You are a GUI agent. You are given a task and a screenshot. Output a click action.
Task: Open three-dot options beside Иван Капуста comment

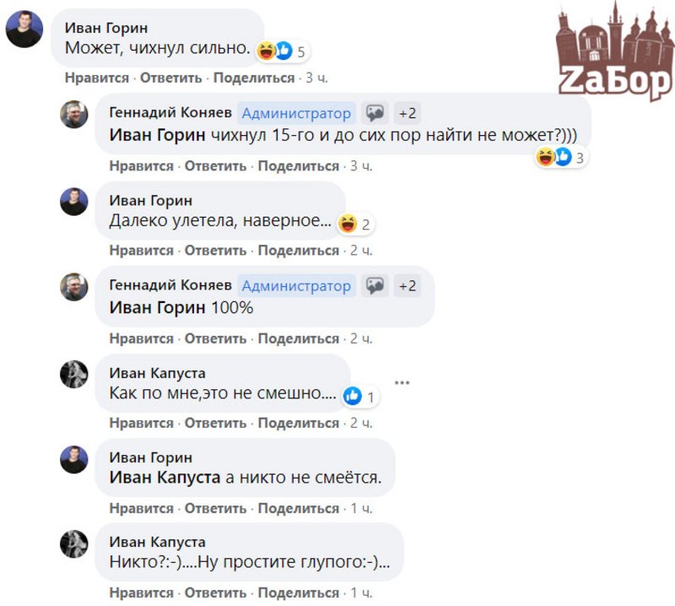pyautogui.click(x=402, y=382)
